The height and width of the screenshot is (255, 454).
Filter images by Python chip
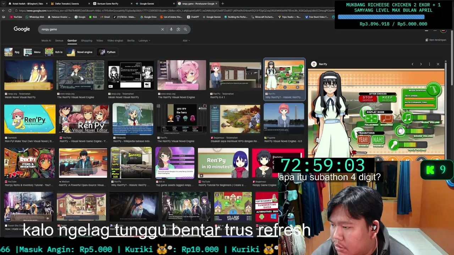(x=107, y=52)
